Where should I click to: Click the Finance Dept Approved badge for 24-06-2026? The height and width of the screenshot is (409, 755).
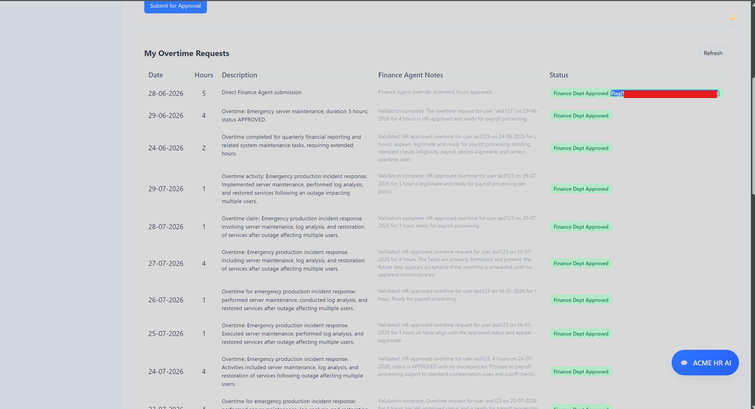coord(581,148)
